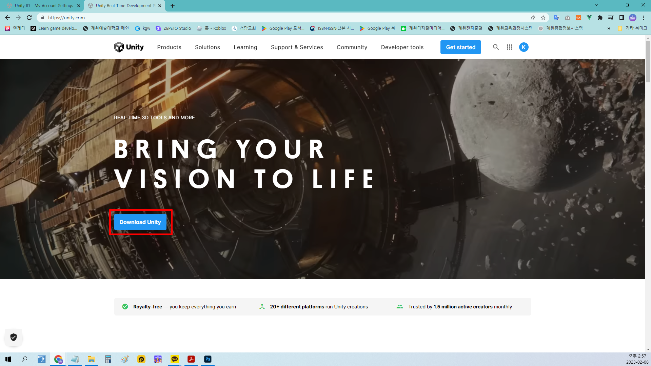Click the page vertical scrollbar thumb
Screen dimensions: 651x366
[x=648, y=61]
